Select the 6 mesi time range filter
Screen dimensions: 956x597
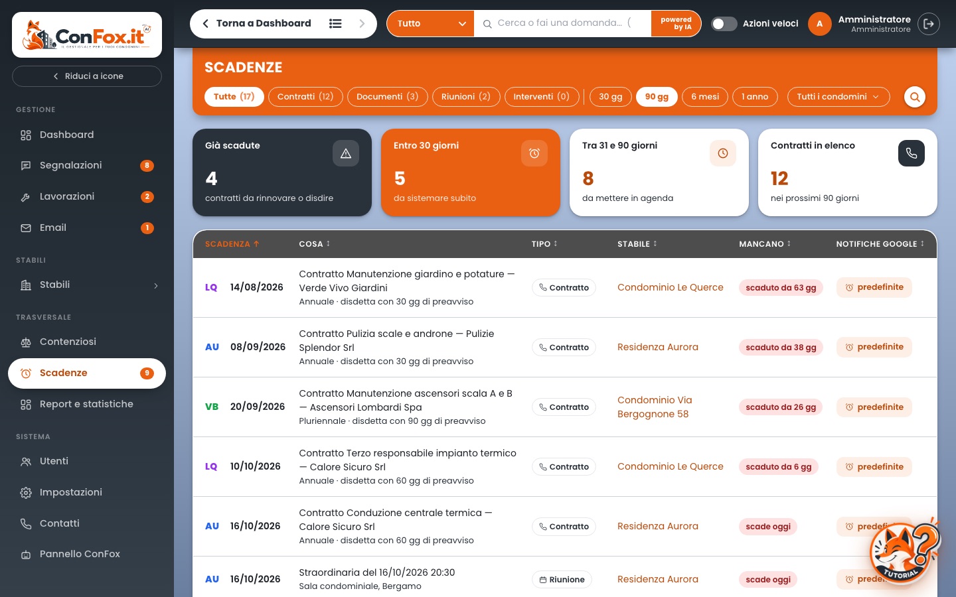705,97
